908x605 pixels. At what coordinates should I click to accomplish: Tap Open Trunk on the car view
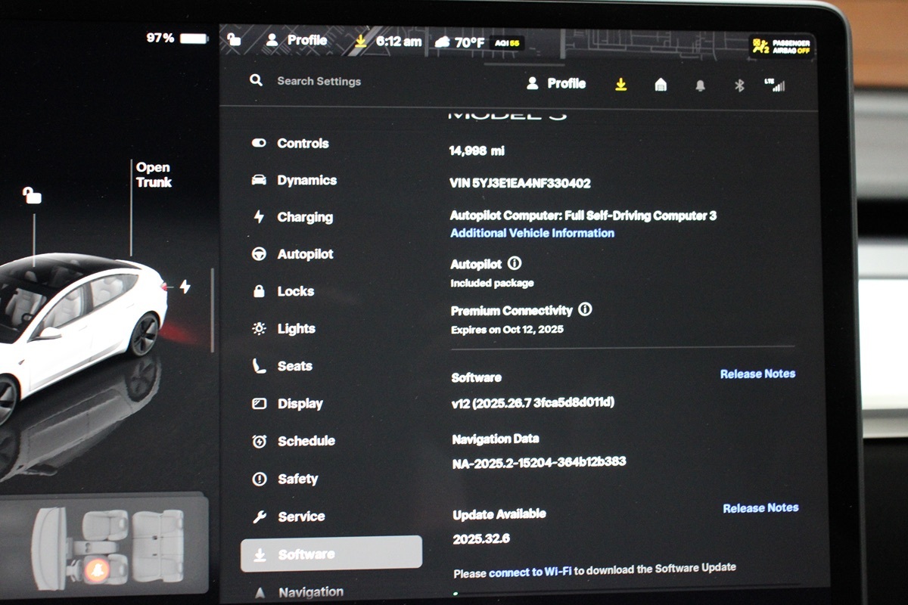154,175
